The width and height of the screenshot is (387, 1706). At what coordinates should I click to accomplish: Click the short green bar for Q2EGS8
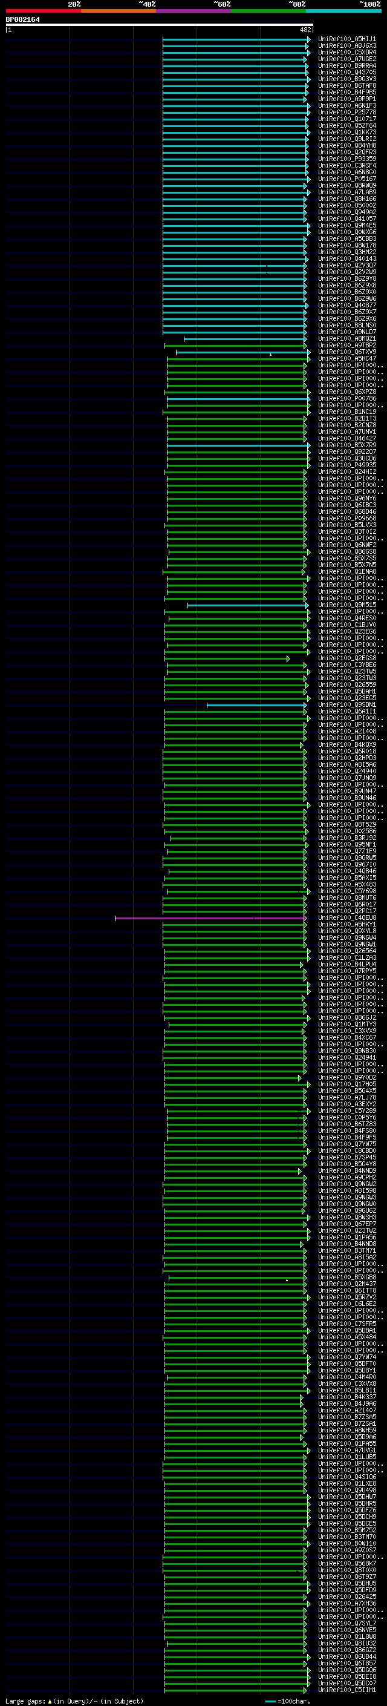[227, 658]
